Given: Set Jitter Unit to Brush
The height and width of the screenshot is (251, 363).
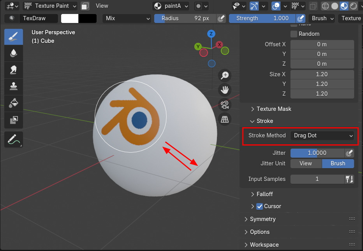Looking at the screenshot, I should (338, 163).
